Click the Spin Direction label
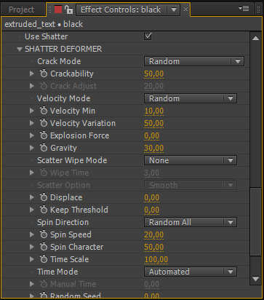Viewport: 264px width, 300px height. (x=63, y=222)
